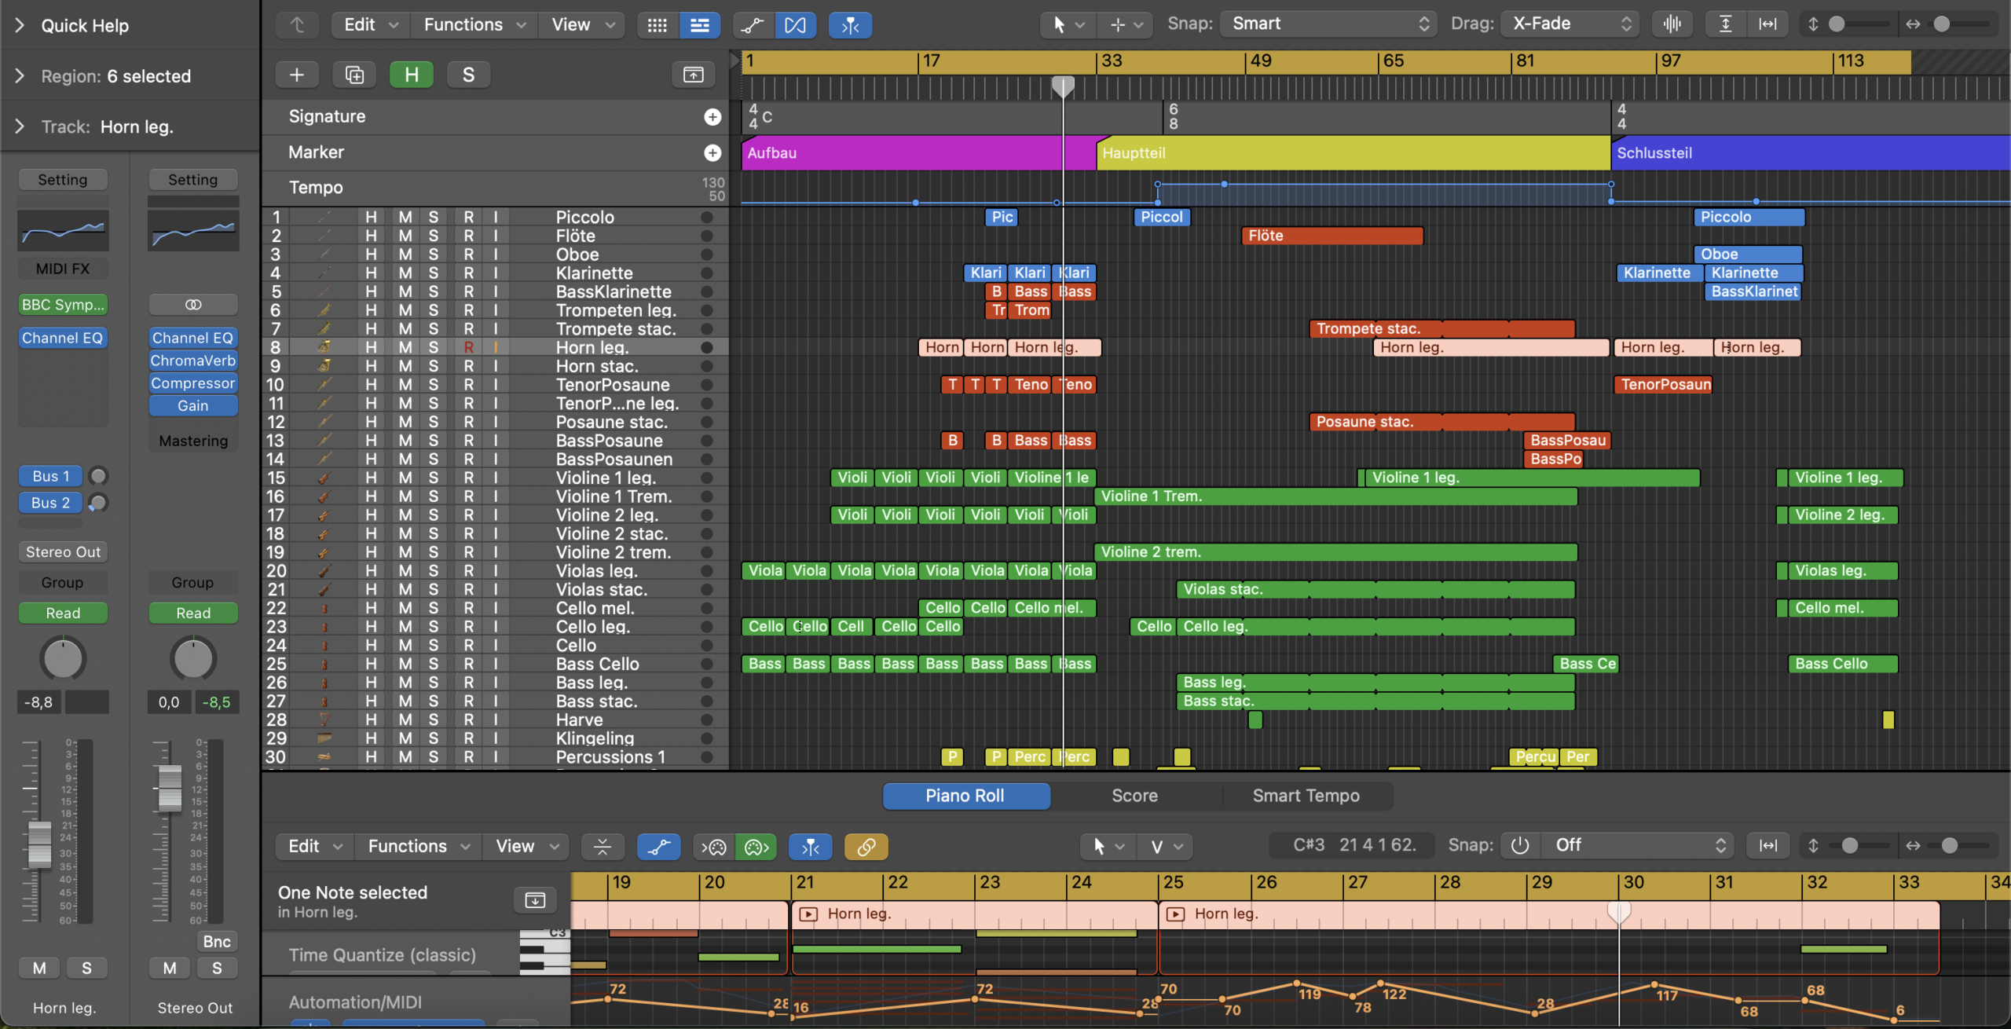Toggle the automation curve icon in toolbar
Image resolution: width=2011 pixels, height=1029 pixels.
pos(752,25)
